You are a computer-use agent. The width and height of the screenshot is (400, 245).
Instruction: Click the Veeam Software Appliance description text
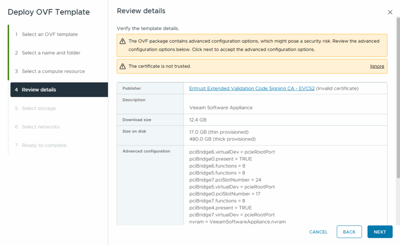[x=221, y=108]
